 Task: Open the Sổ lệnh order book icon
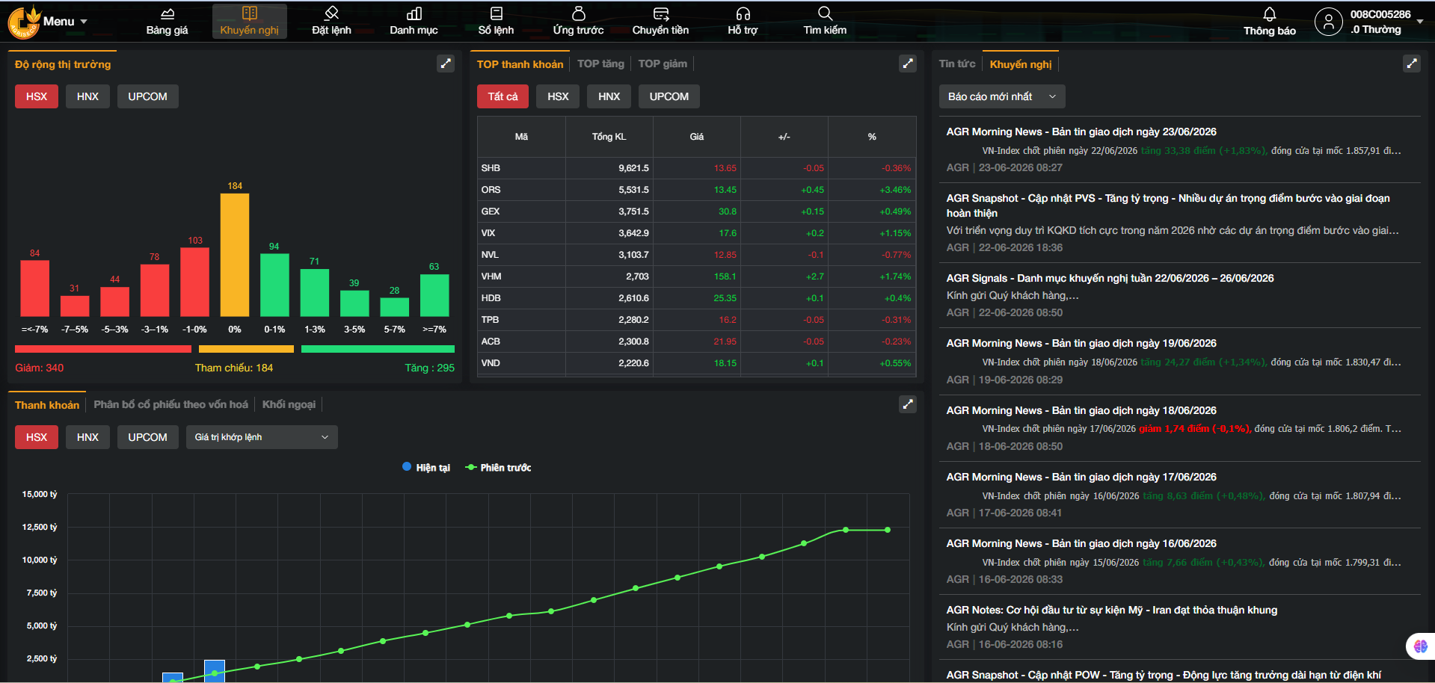click(496, 13)
